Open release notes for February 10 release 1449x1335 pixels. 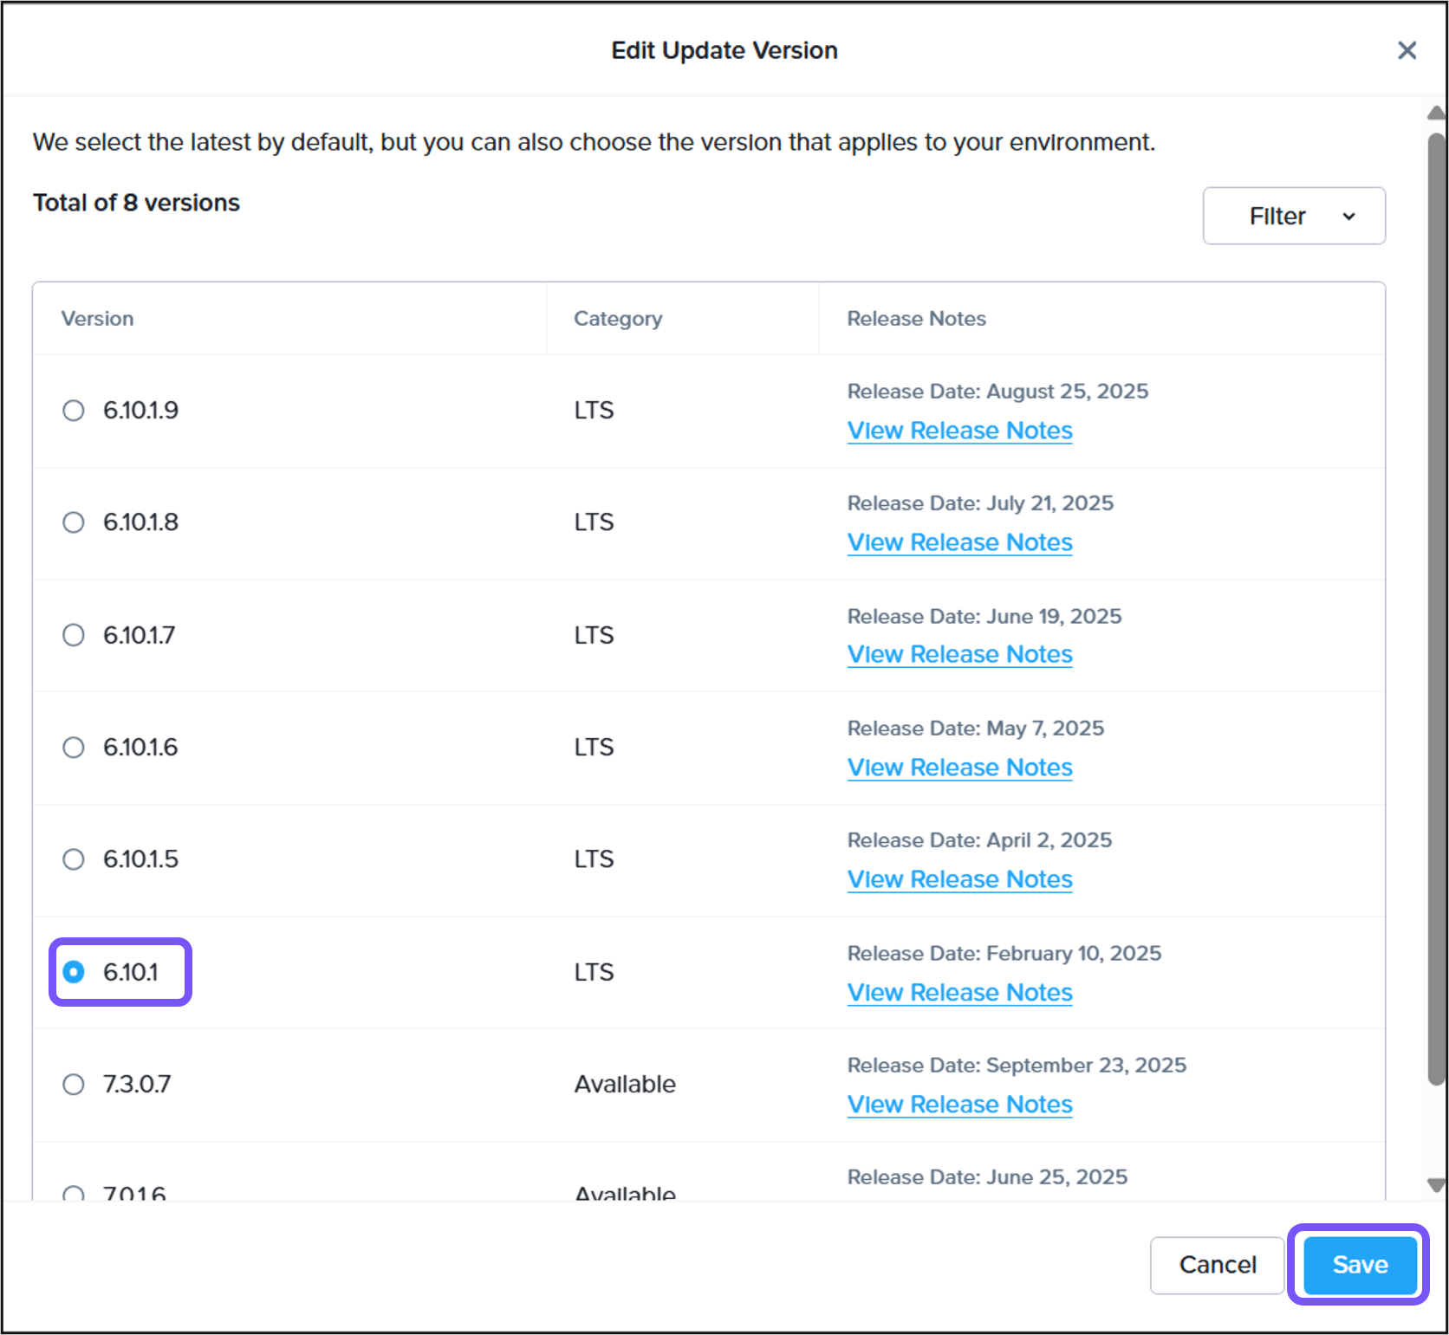[x=959, y=993]
